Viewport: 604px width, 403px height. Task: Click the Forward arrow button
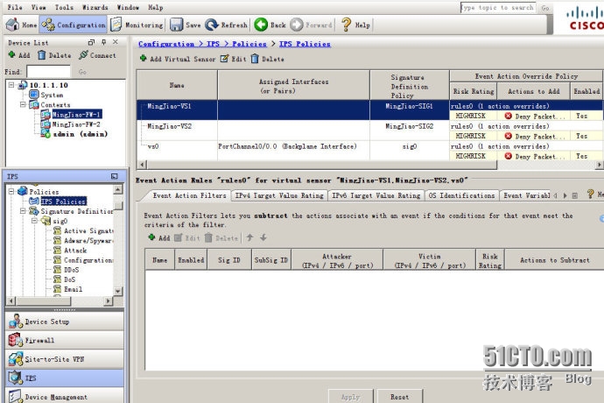311,25
